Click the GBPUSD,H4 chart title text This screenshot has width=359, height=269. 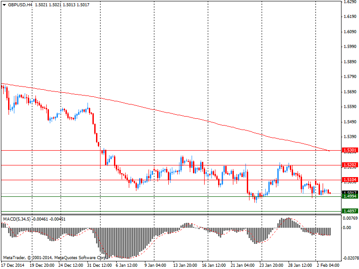click(x=20, y=5)
